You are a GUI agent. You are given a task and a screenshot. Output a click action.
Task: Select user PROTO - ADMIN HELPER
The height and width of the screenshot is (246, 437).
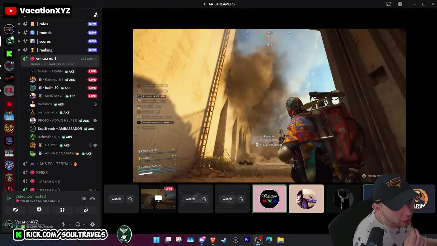pyautogui.click(x=64, y=121)
